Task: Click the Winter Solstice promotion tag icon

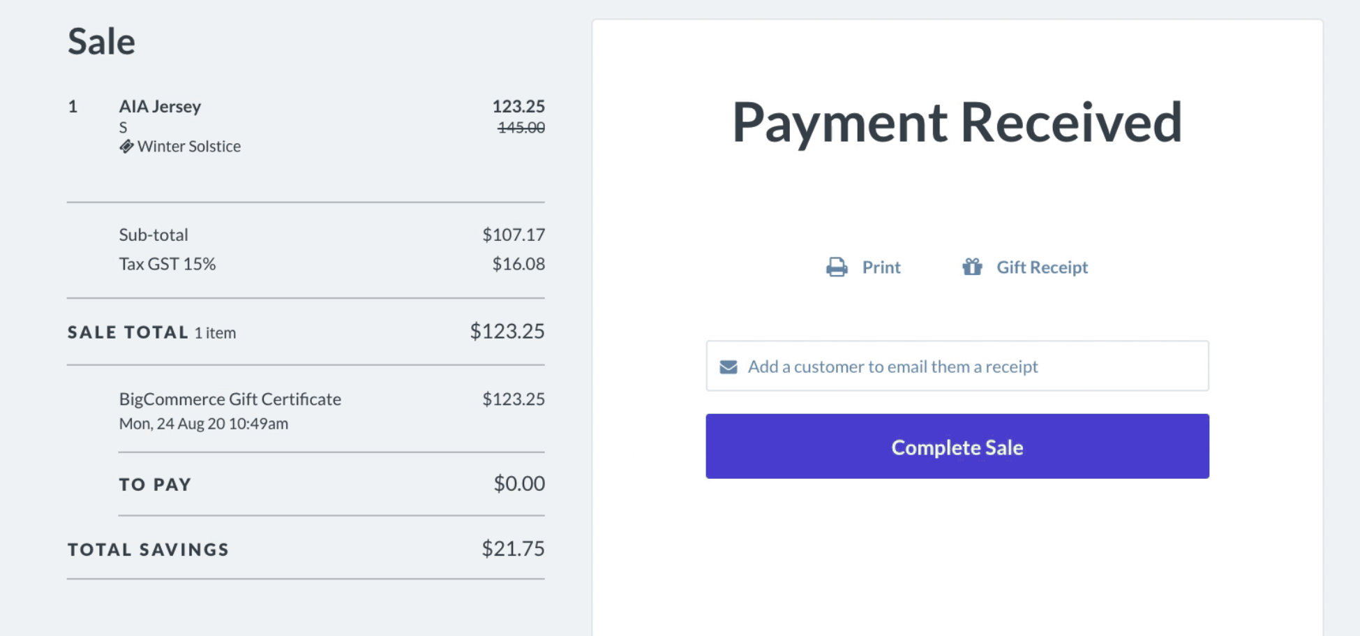Action: (126, 147)
